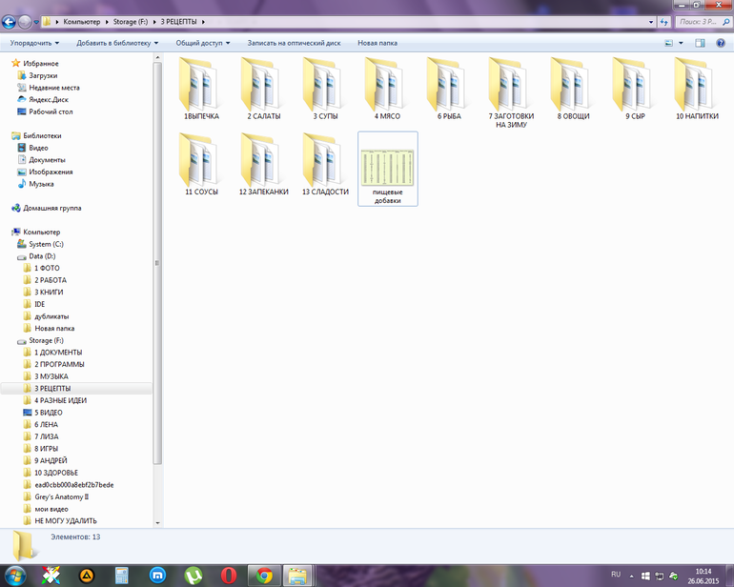
Task: Open the Документы library
Action: point(47,160)
